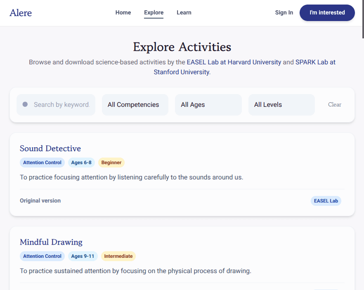Click the Ages 6-8 tag

[81, 163]
